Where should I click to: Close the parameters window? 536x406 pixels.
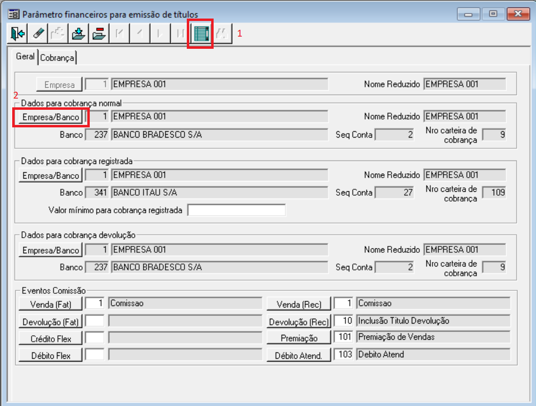[518, 14]
